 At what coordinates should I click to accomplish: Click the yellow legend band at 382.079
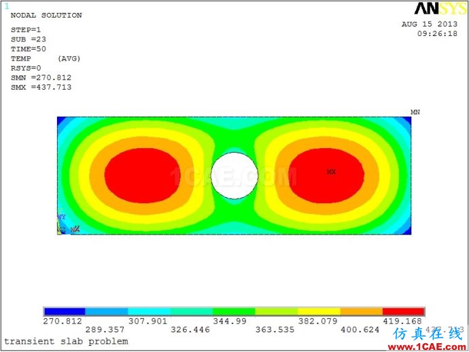319,311
